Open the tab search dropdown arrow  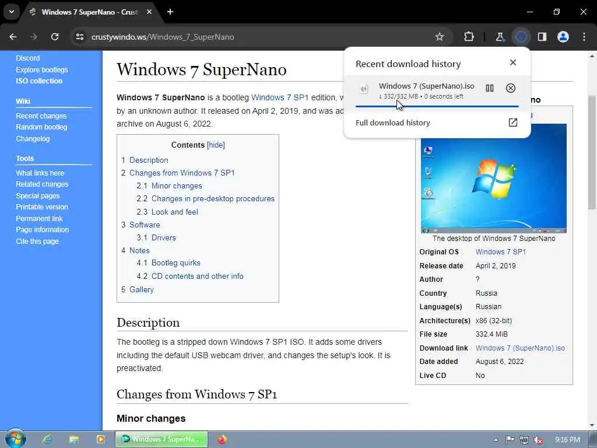(x=12, y=12)
